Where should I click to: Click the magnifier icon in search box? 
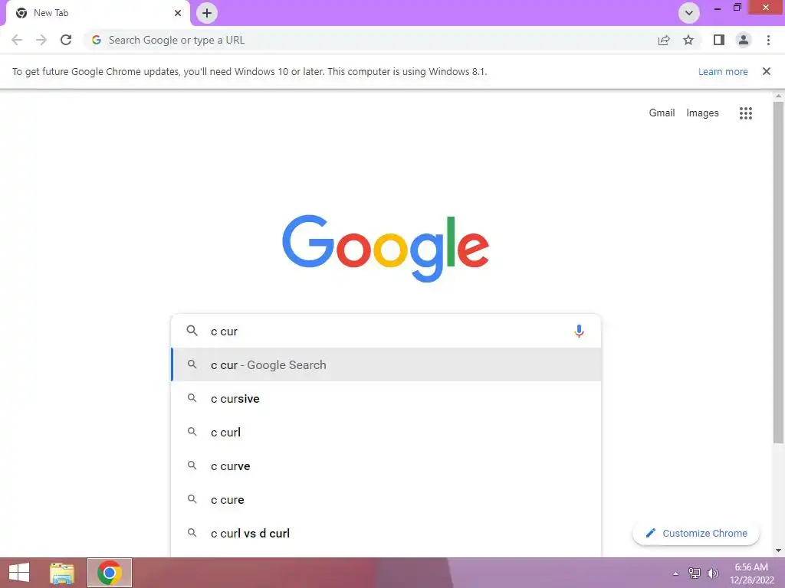pyautogui.click(x=192, y=331)
